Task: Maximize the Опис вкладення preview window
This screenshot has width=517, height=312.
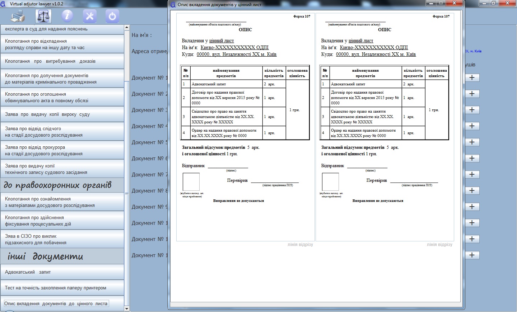Action: [441, 3]
